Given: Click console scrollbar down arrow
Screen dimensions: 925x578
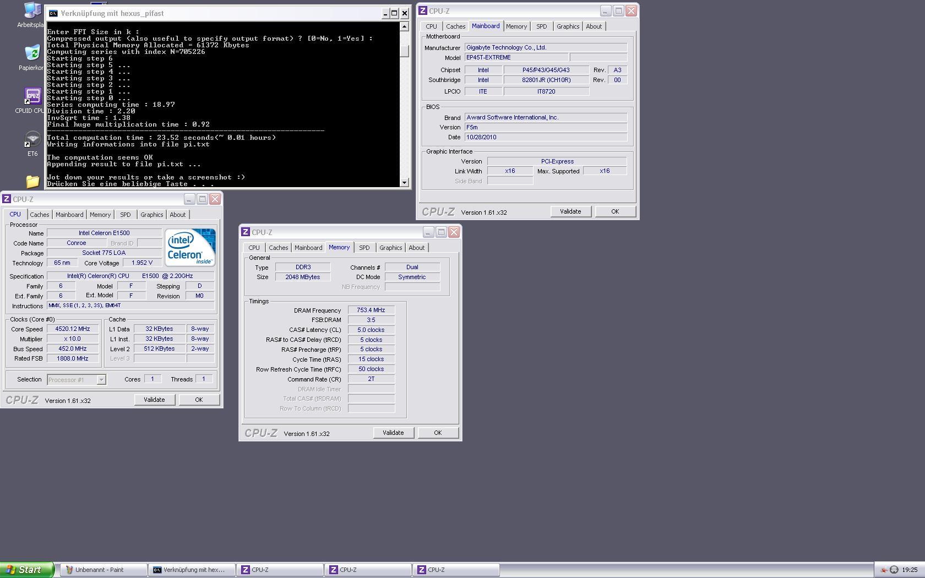Looking at the screenshot, I should pos(404,182).
